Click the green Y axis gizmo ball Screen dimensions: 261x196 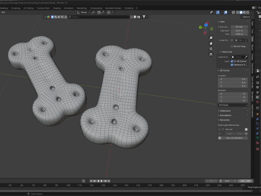tap(200, 27)
